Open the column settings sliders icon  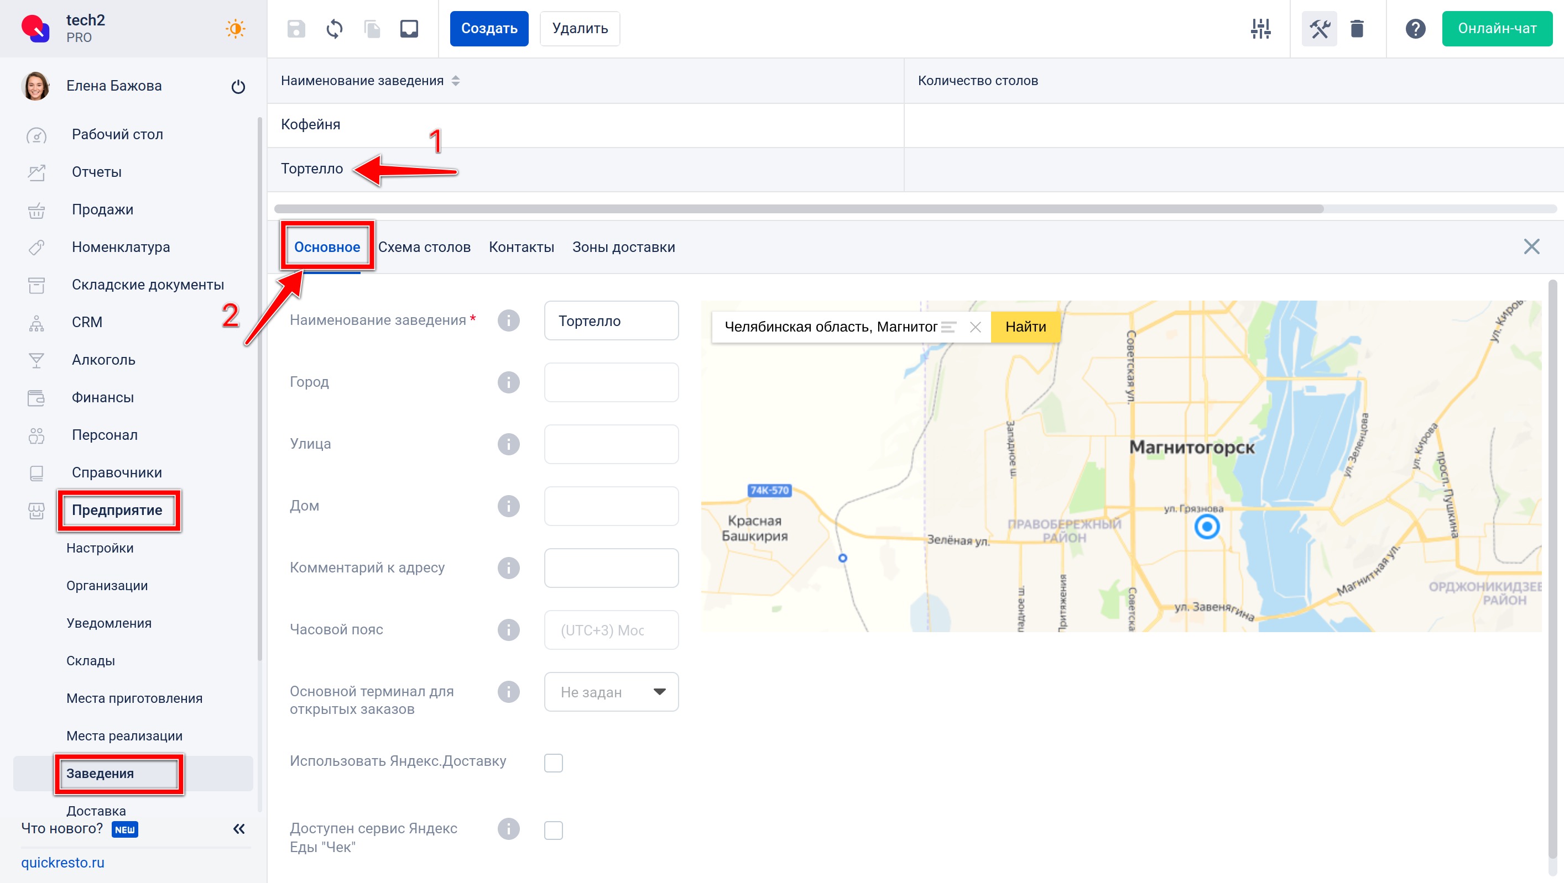coord(1261,29)
